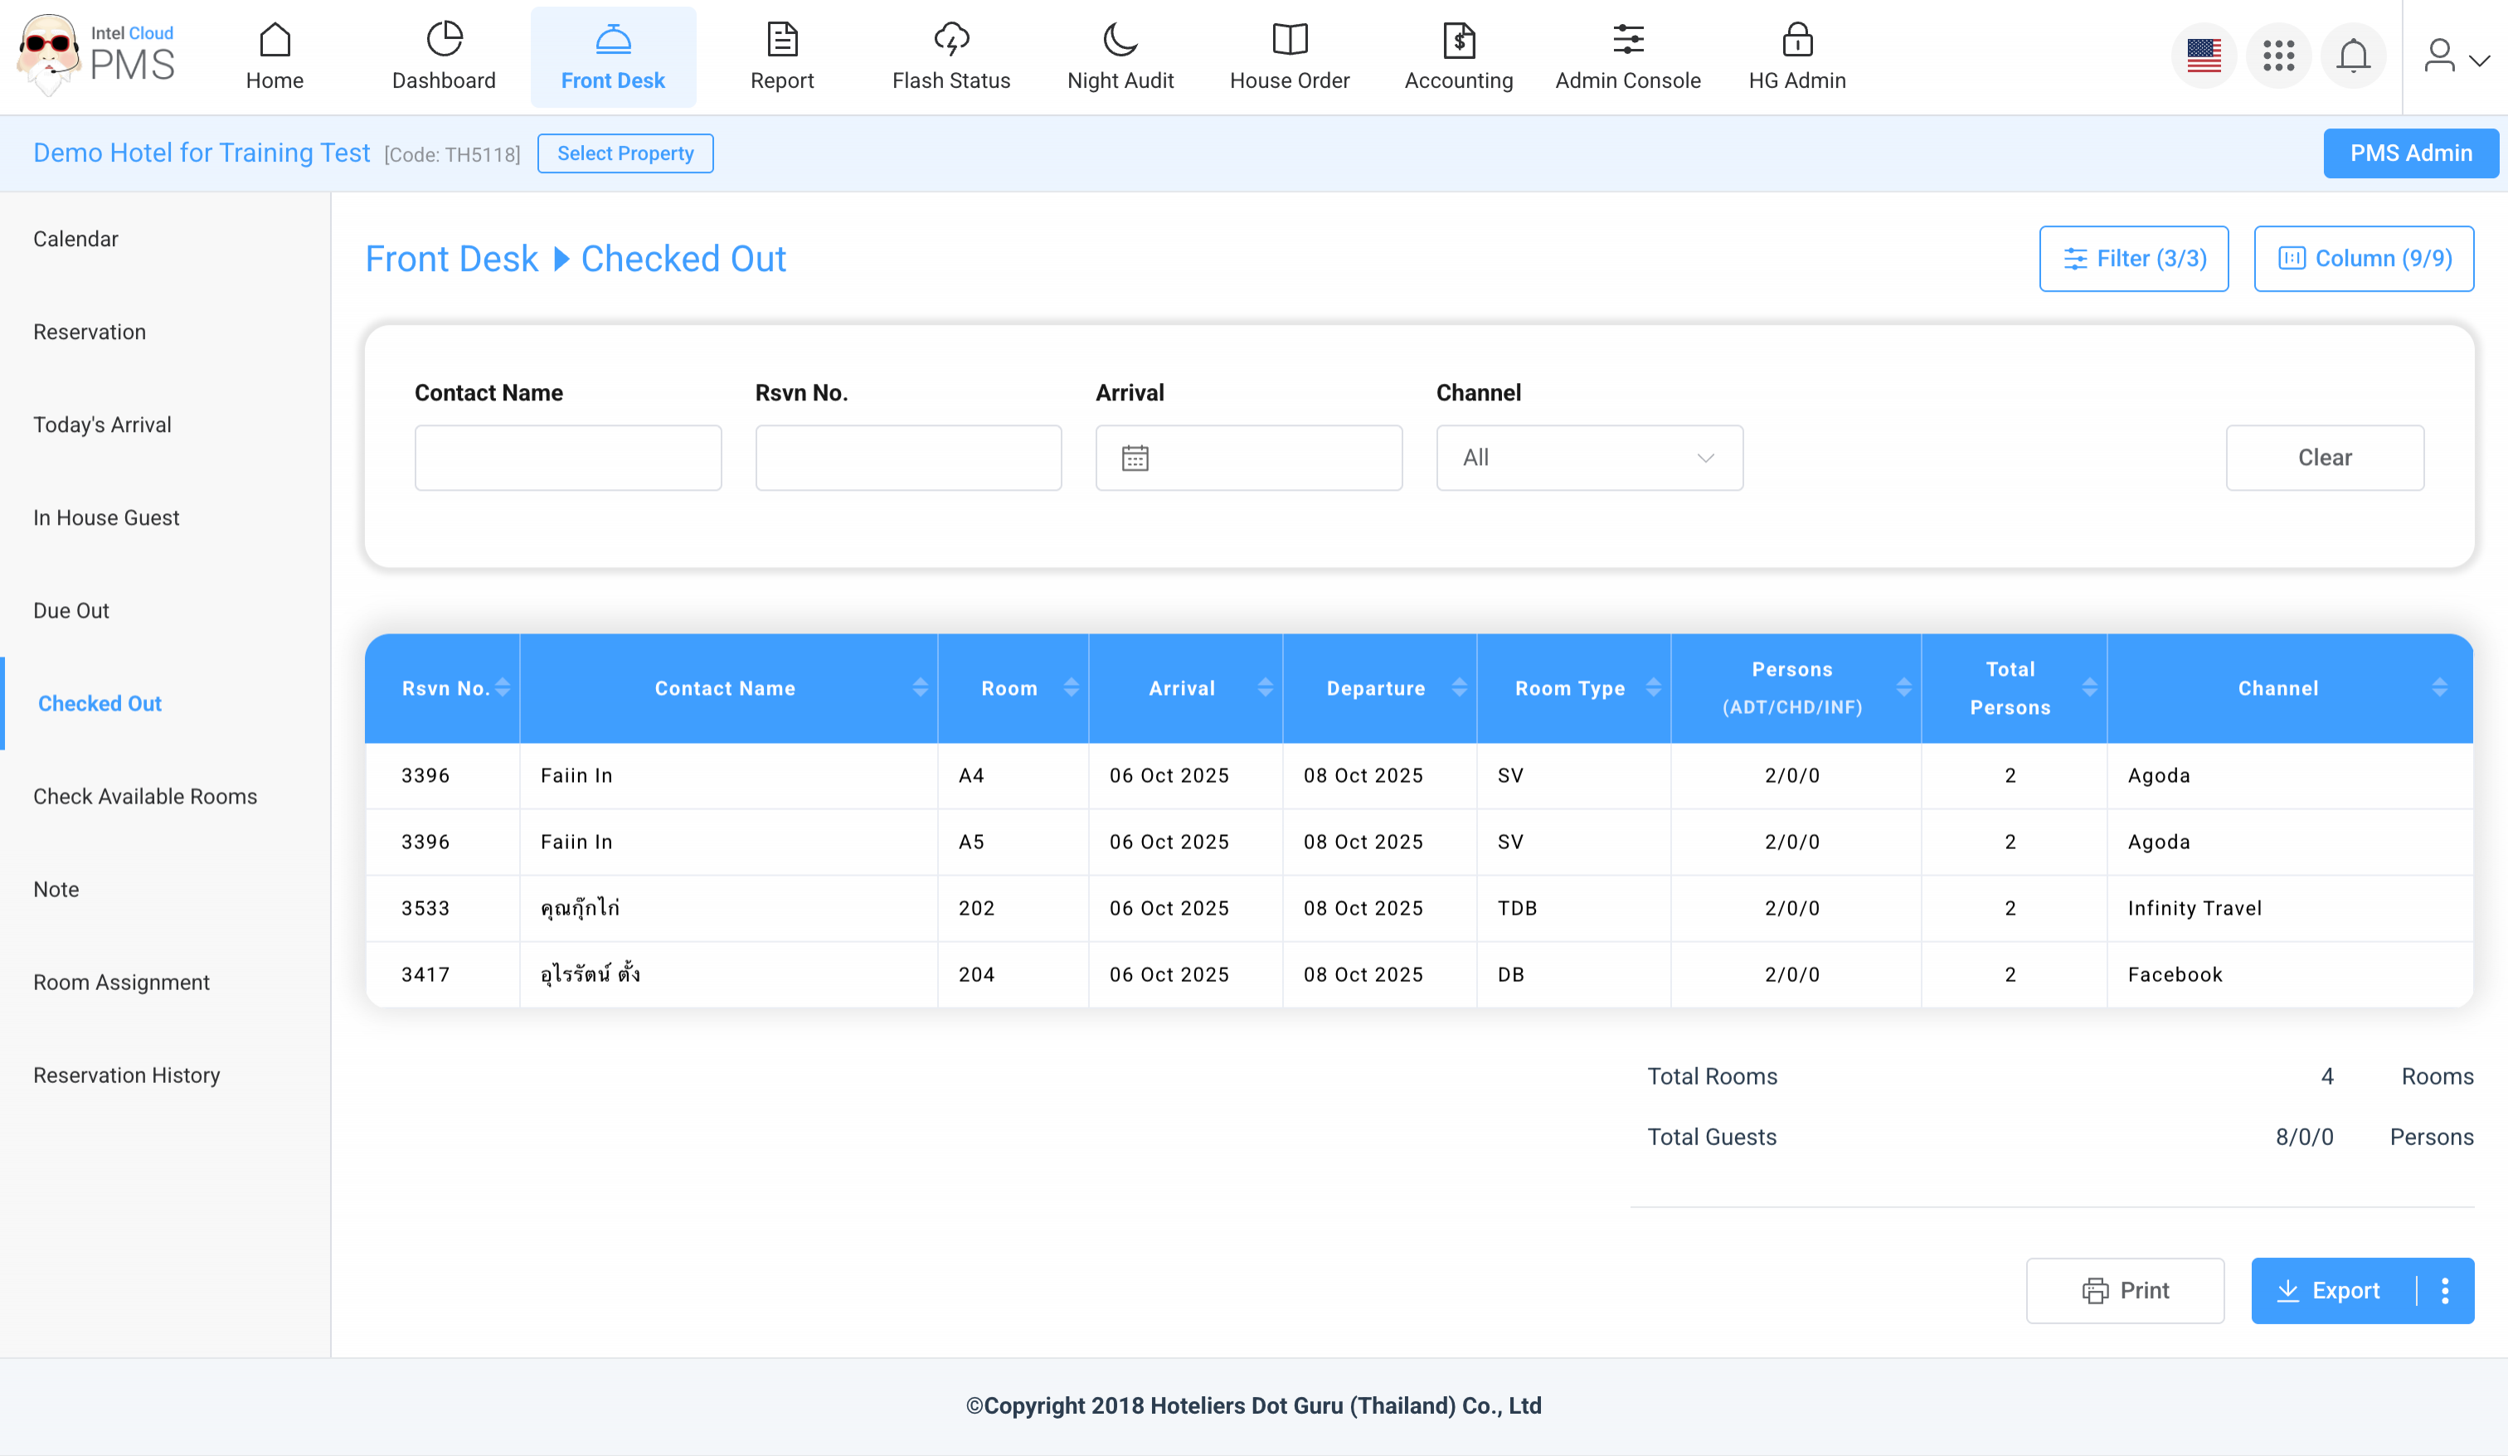Click the Arrival calendar icon
2508x1456 pixels.
coord(1135,458)
